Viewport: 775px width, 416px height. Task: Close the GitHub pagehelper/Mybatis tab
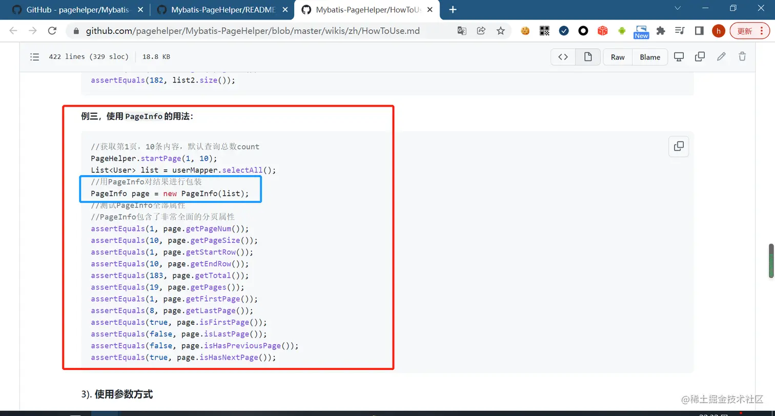click(x=140, y=10)
